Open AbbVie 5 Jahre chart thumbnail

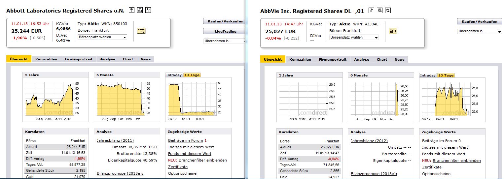click(309, 101)
